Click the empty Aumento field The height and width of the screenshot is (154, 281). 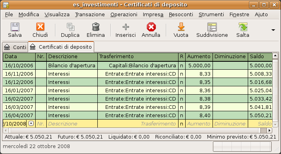pyautogui.click(x=199, y=124)
